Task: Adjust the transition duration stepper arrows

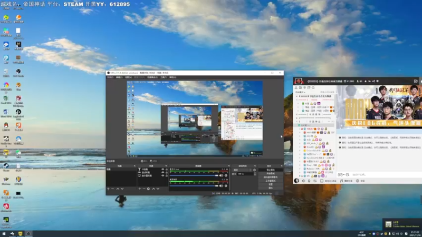Action: point(255,174)
